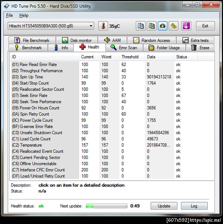This screenshot has width=223, height=224.
Task: Click the 0:49 countdown timer
Action: coord(135,206)
